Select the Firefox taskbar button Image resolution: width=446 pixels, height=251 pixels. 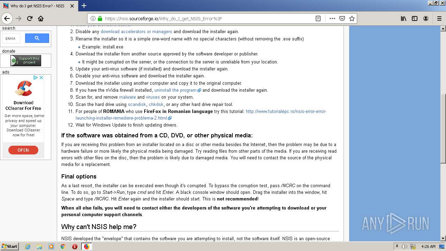[86, 246]
